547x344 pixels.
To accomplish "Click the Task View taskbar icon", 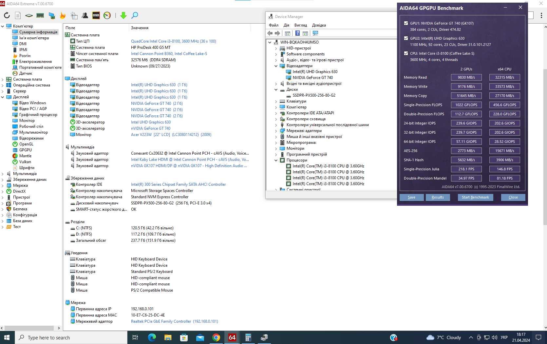I will (135, 337).
